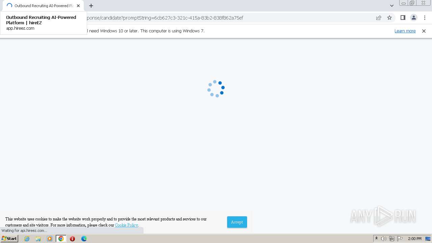Open File Explorer from taskbar
The width and height of the screenshot is (432, 243).
coord(38,239)
